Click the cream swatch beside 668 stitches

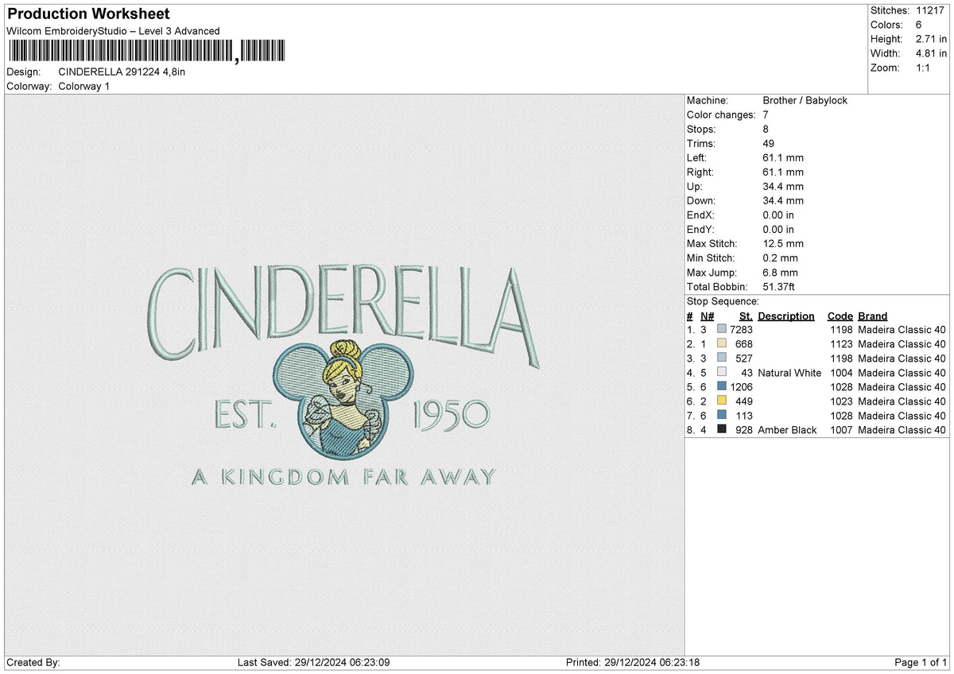tap(722, 344)
